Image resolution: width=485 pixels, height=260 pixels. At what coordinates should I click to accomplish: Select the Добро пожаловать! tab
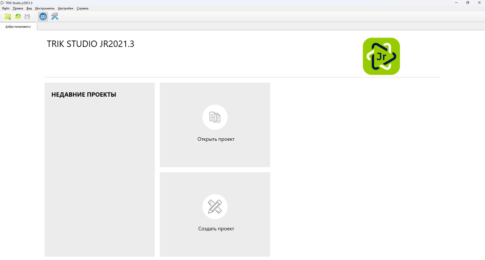pos(18,27)
